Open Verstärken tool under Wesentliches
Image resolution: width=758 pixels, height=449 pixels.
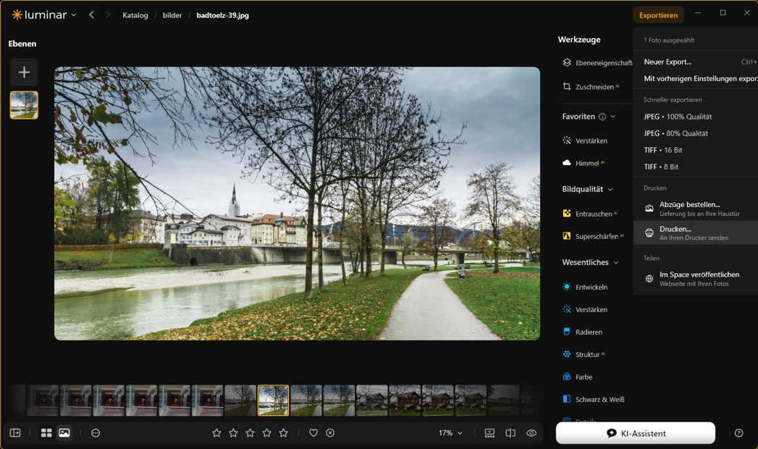point(585,309)
